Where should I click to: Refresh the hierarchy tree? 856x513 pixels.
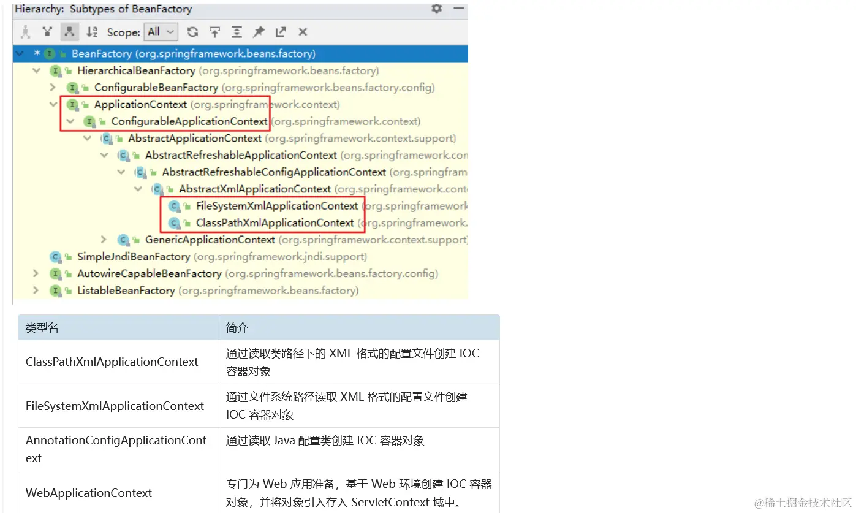[x=192, y=32]
